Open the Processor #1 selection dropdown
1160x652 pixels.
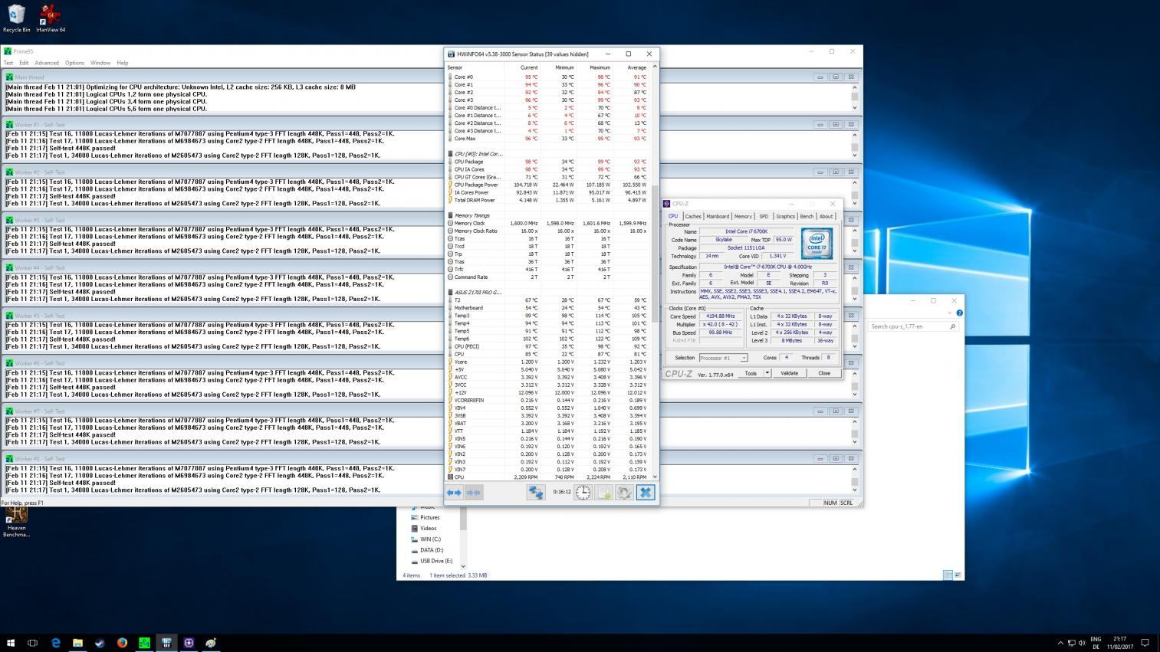click(x=723, y=358)
